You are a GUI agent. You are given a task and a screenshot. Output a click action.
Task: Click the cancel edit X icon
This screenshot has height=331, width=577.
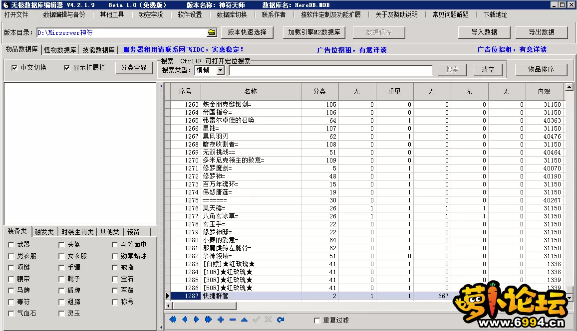pyautogui.click(x=268, y=320)
